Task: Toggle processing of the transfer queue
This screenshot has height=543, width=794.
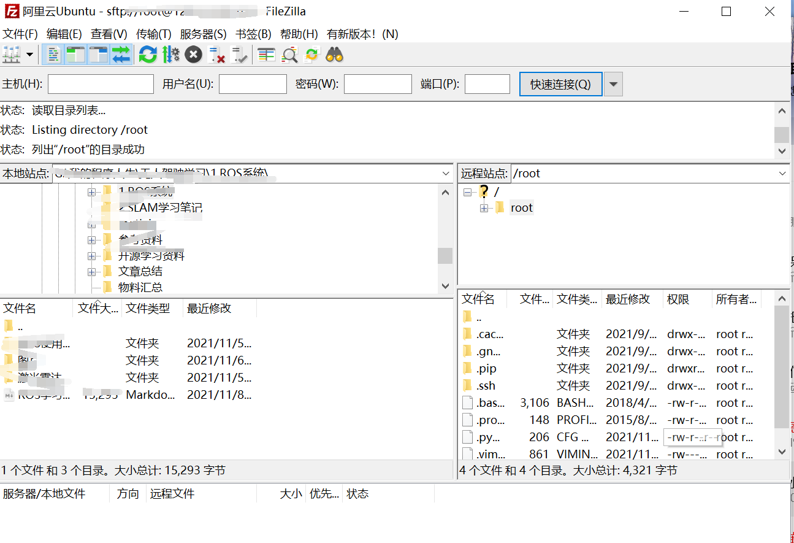Action: pos(170,55)
